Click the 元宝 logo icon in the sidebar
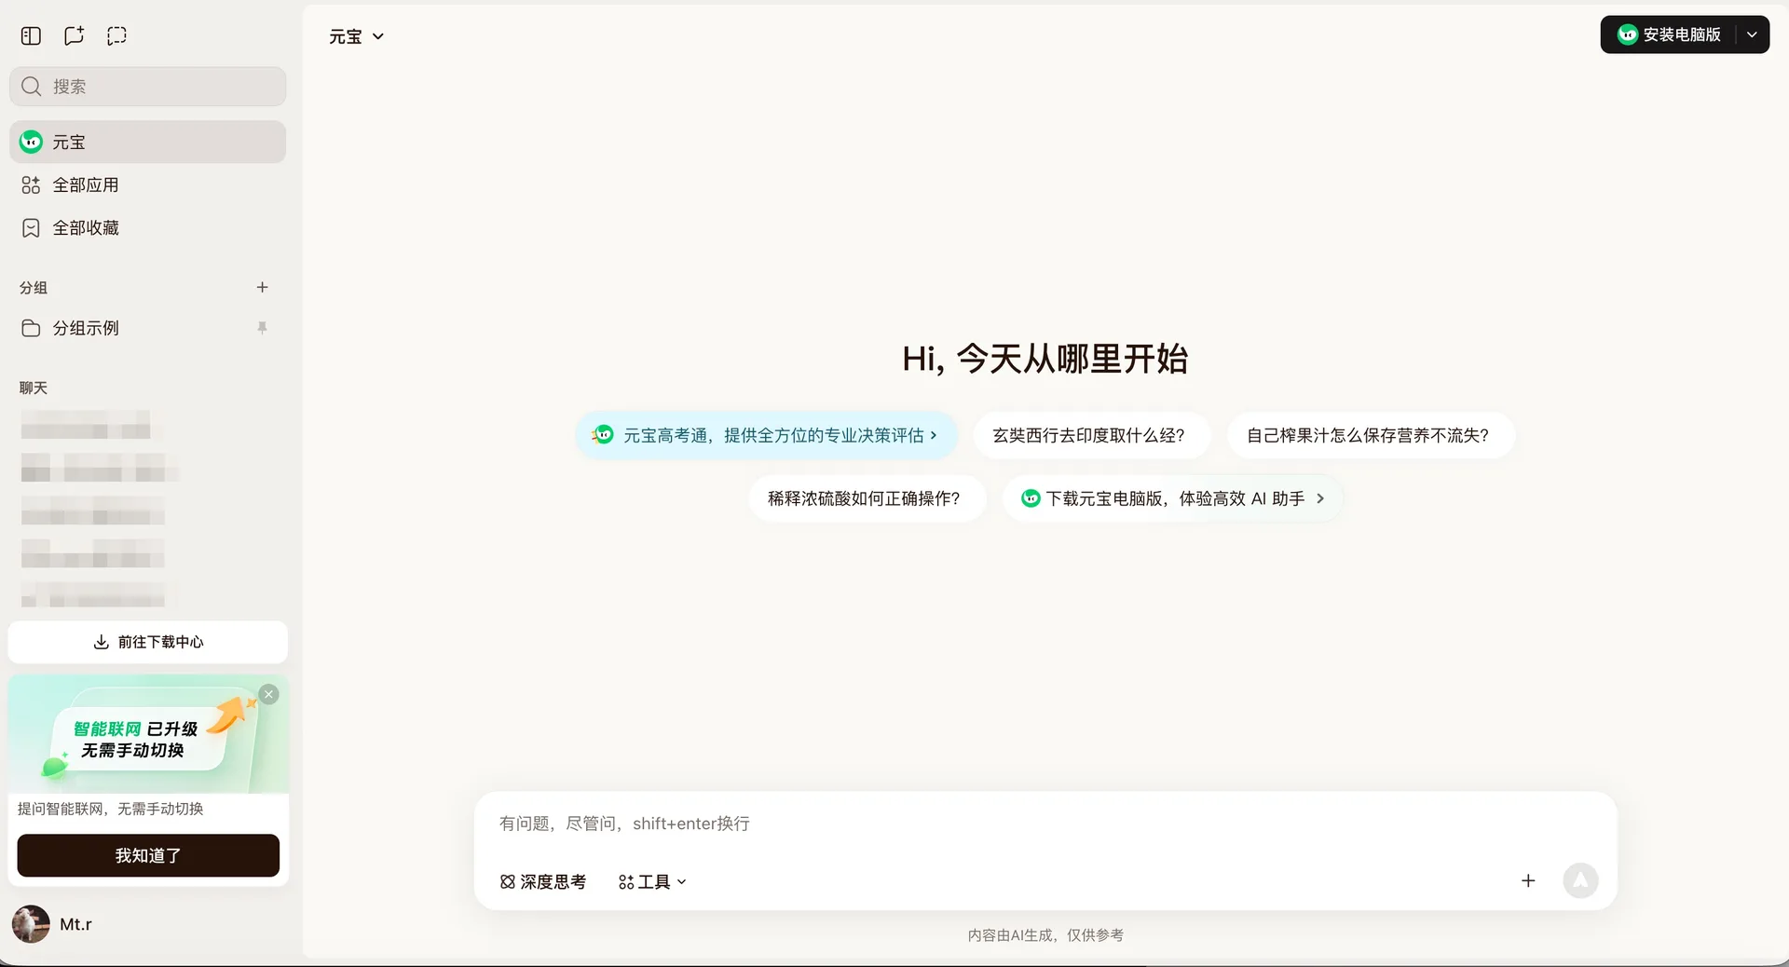Viewport: 1789px width, 967px height. click(x=32, y=142)
